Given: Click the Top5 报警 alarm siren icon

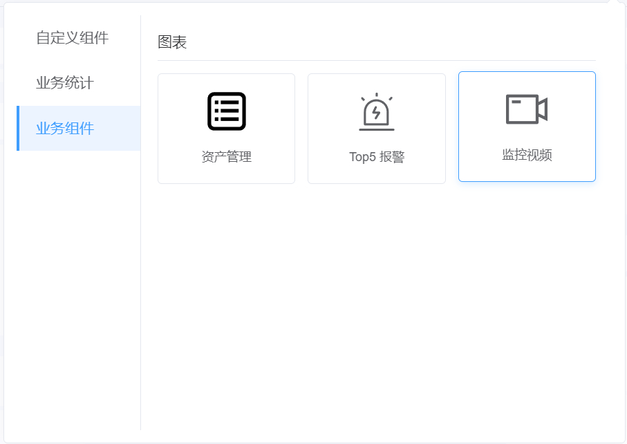Looking at the screenshot, I should [x=377, y=111].
